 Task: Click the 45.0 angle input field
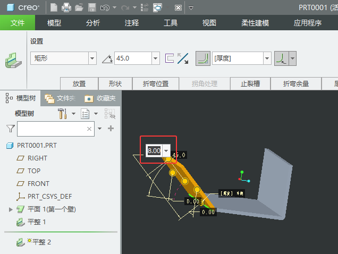click(133, 58)
